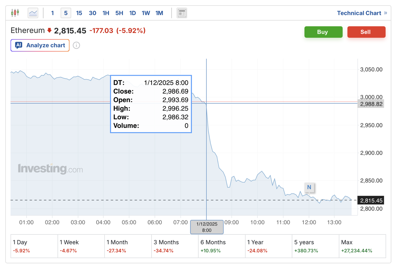
Task: Open the news table layout icon
Action: coord(182,13)
